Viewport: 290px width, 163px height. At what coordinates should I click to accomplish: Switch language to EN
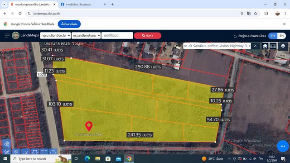click(281, 36)
